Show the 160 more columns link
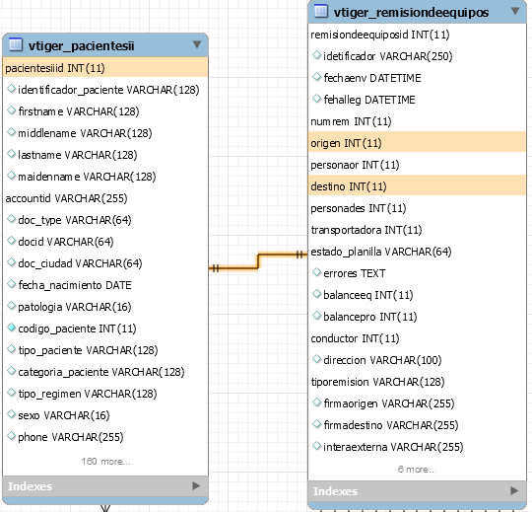The height and width of the screenshot is (512, 532). [x=105, y=462]
